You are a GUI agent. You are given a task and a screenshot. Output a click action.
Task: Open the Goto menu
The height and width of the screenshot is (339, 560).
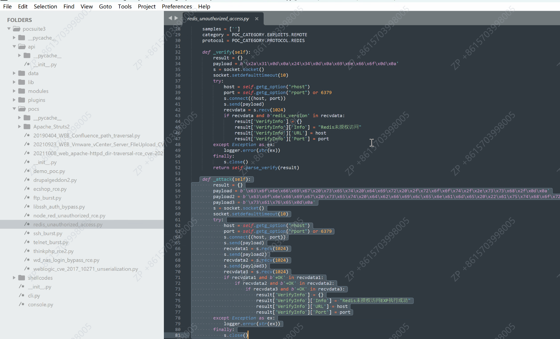click(105, 6)
